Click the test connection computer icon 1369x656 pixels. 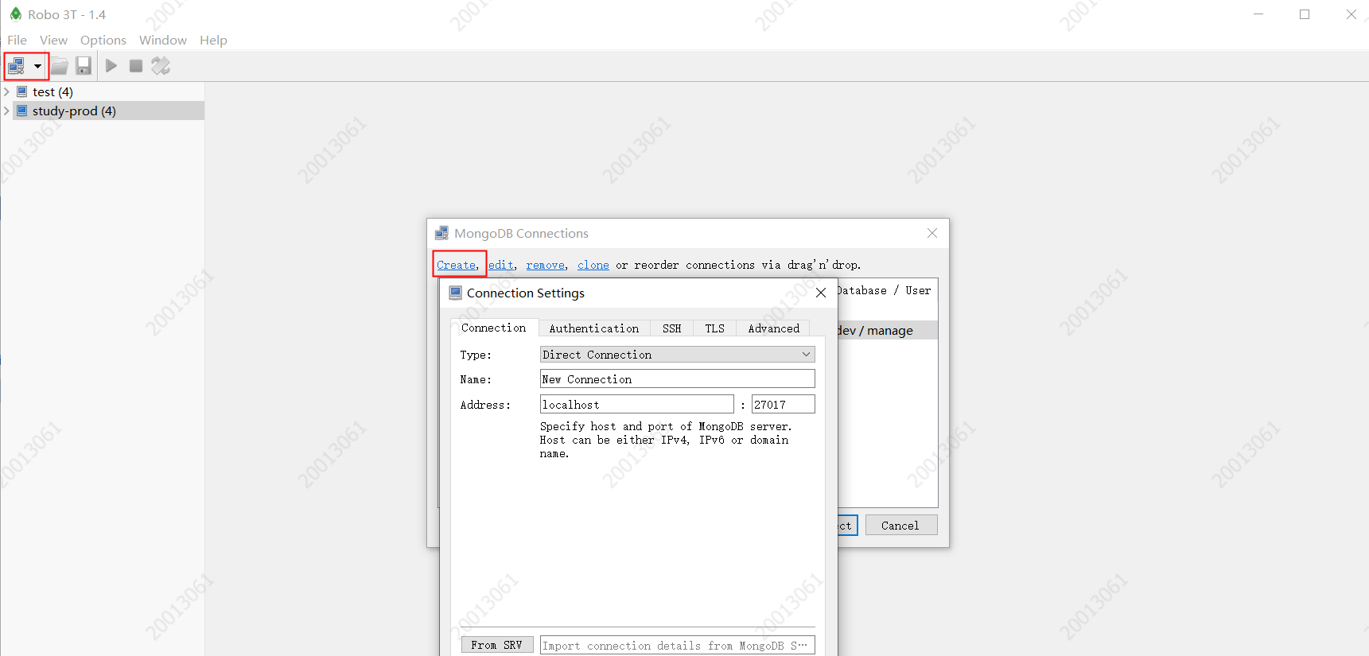[22, 91]
